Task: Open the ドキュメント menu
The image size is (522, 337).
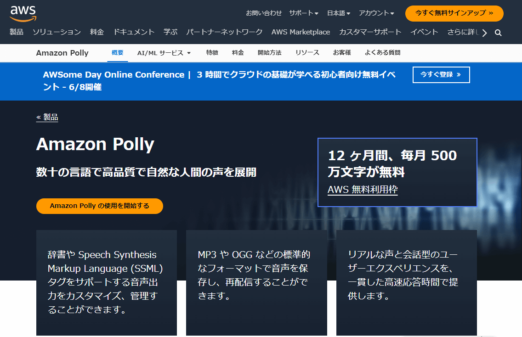Action: click(134, 32)
